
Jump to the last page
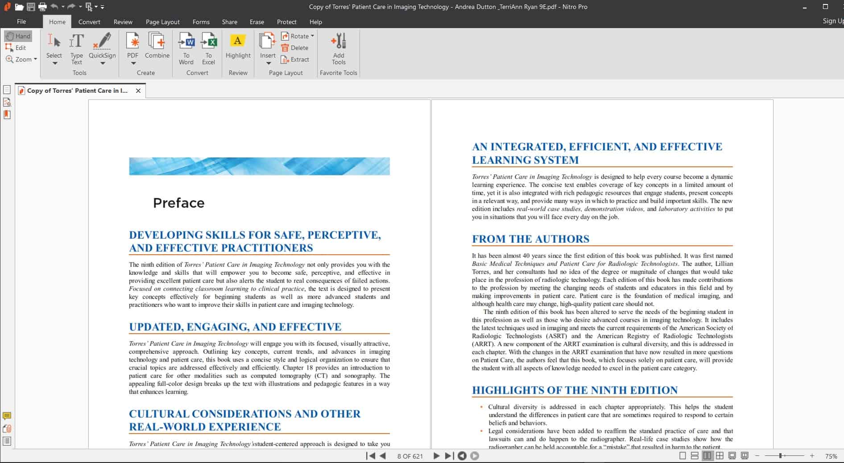pos(449,456)
